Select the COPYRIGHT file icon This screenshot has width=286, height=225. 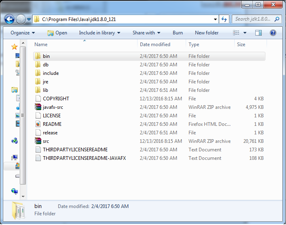pos(38,99)
